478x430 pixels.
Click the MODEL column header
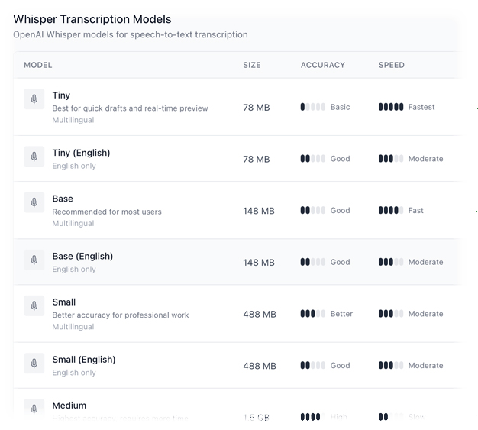coord(38,65)
